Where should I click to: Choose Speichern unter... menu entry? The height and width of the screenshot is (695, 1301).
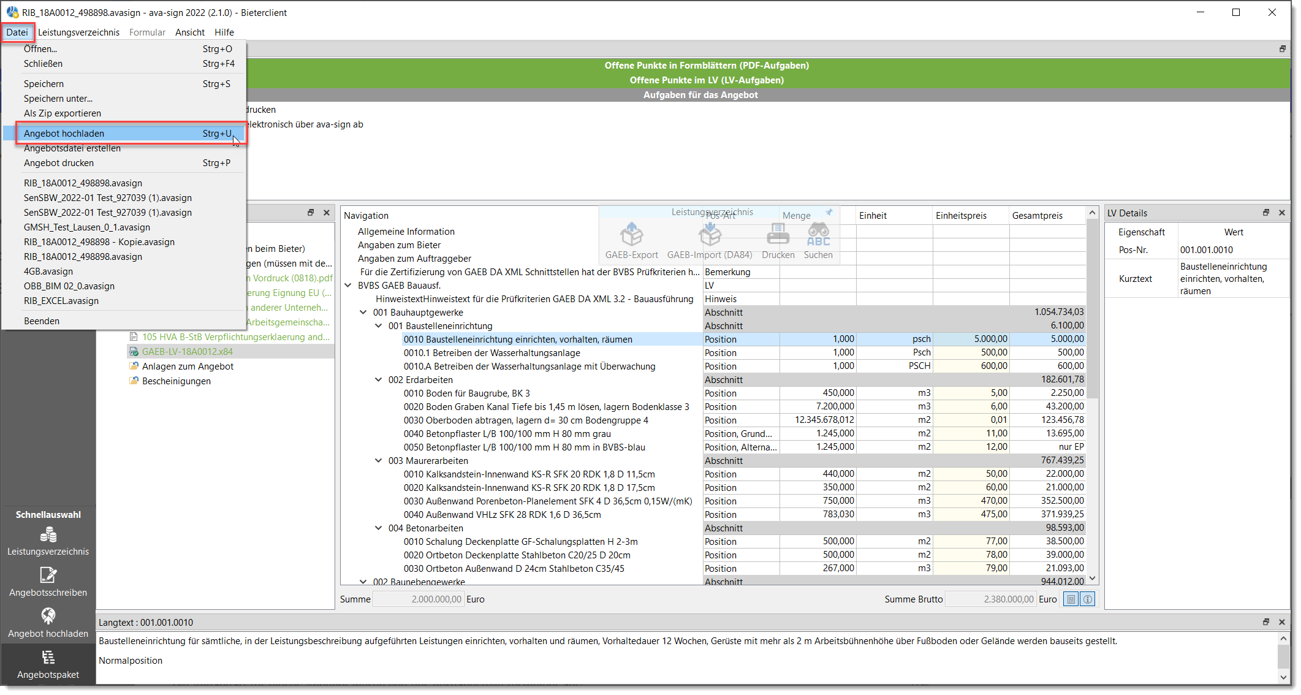124,99
